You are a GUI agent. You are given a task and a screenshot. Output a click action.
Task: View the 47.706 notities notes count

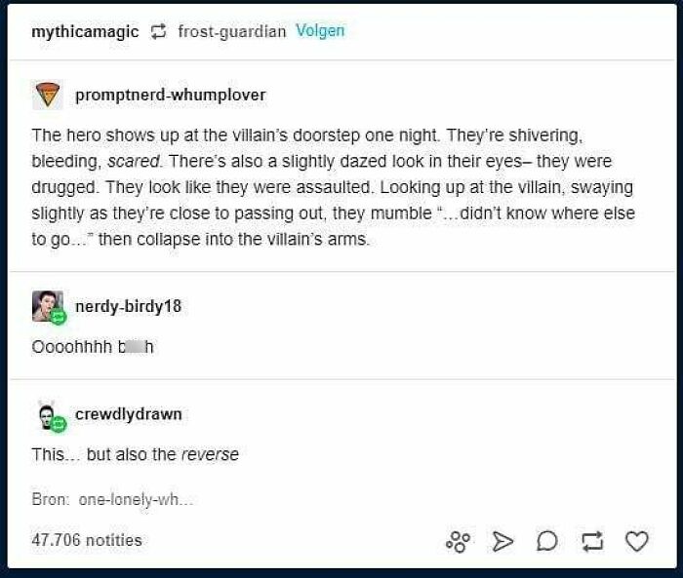click(87, 540)
